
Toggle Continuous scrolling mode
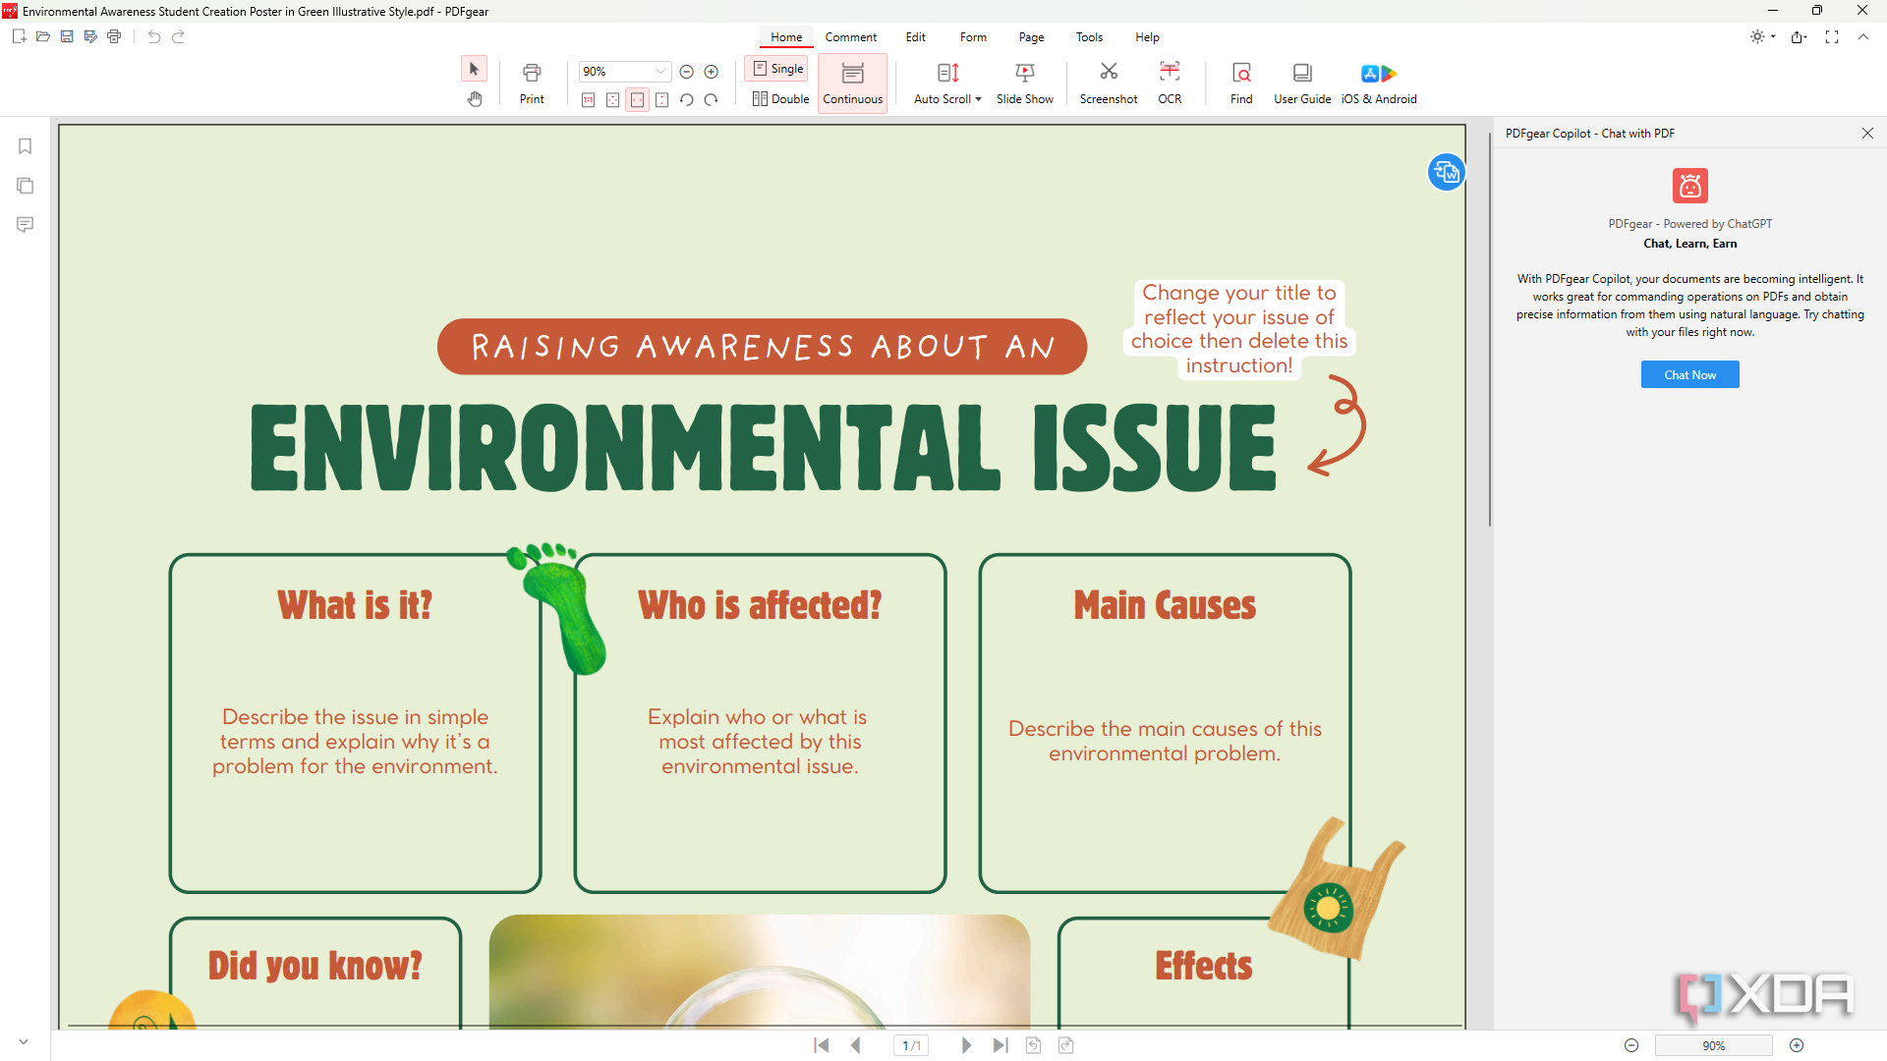(853, 83)
